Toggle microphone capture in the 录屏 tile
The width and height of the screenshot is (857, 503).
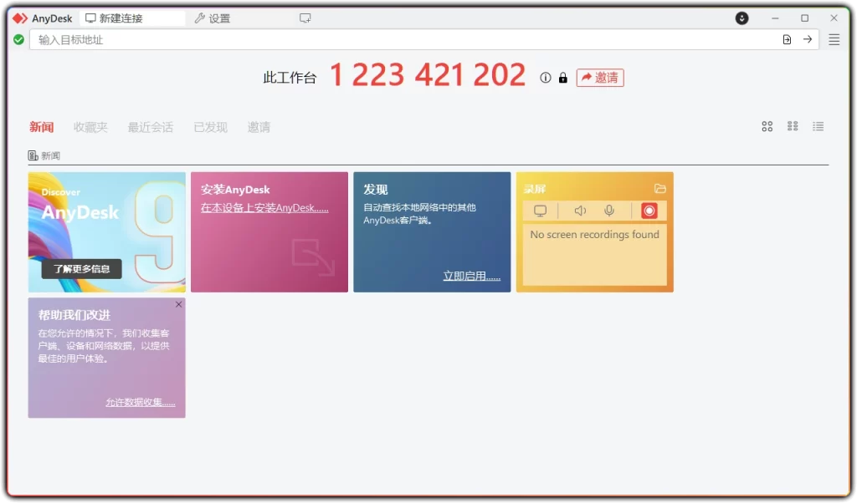(x=608, y=211)
